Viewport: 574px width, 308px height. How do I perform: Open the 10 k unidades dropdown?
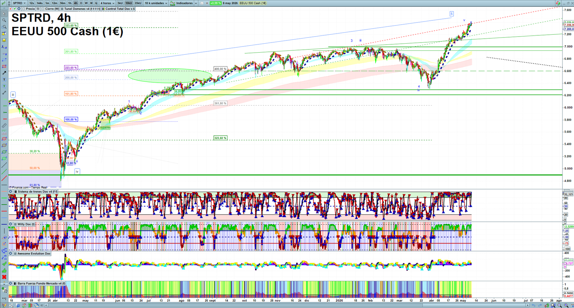point(156,3)
